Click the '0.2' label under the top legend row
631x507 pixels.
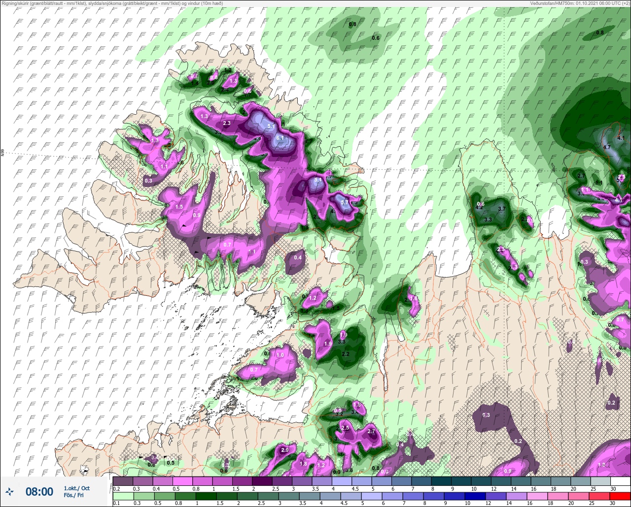(x=116, y=488)
